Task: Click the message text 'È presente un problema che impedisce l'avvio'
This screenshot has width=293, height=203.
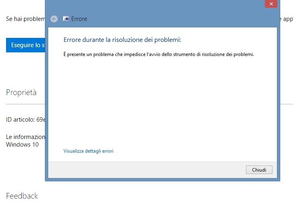Action: pos(112,54)
